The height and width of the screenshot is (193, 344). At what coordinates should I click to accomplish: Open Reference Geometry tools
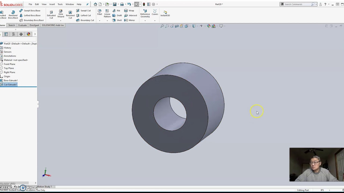(145, 13)
